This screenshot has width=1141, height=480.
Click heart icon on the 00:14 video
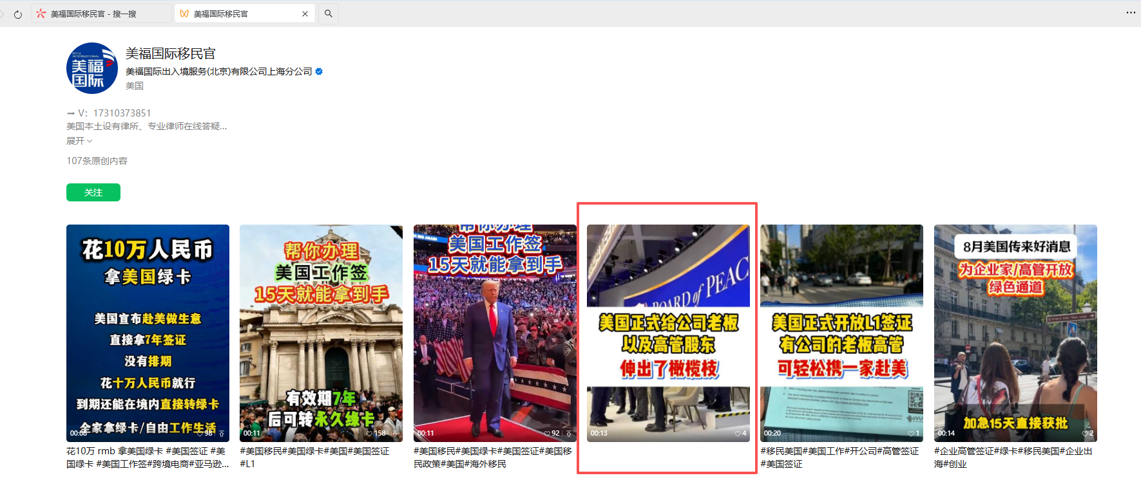coord(1085,434)
